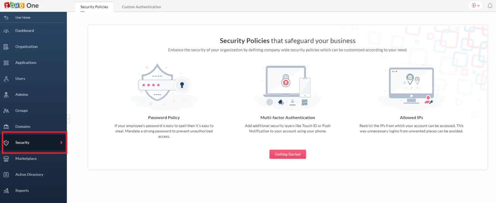Viewport: 496px width, 203px height.
Task: Go back using the User Home arrow
Action: coord(6,17)
